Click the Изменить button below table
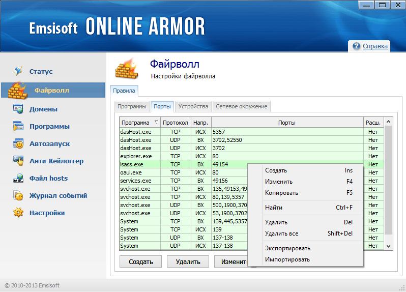This screenshot has width=406, height=292. pos(231,261)
